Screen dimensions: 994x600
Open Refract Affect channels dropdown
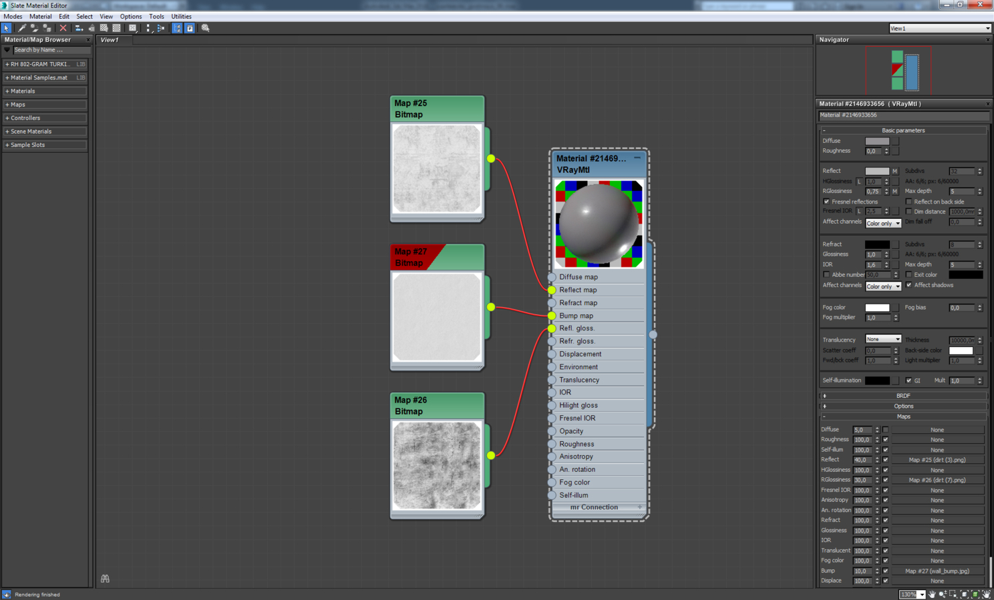[883, 286]
